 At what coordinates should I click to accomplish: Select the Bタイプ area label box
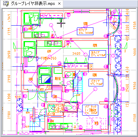pyautogui.click(x=98, y=54)
